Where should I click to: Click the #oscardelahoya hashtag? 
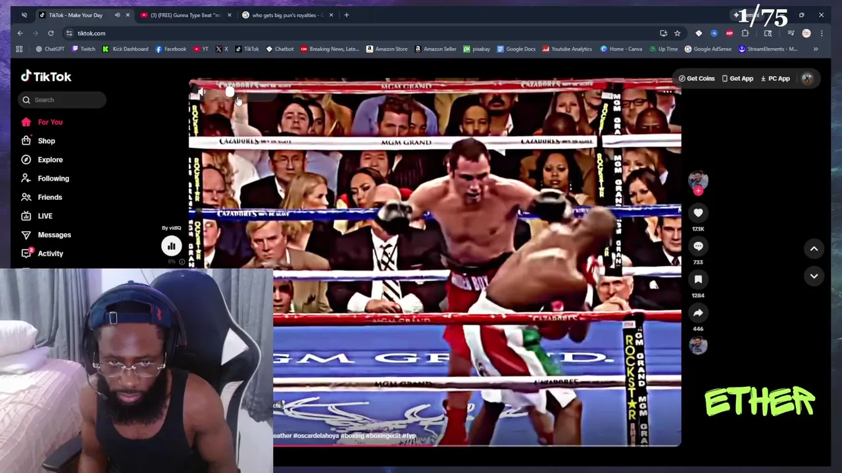(315, 436)
